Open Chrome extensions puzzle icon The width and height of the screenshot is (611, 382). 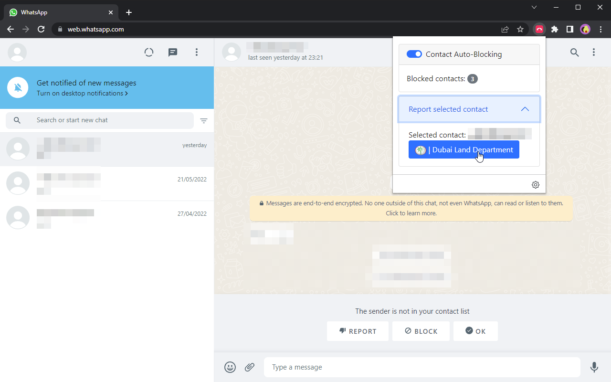(x=554, y=29)
